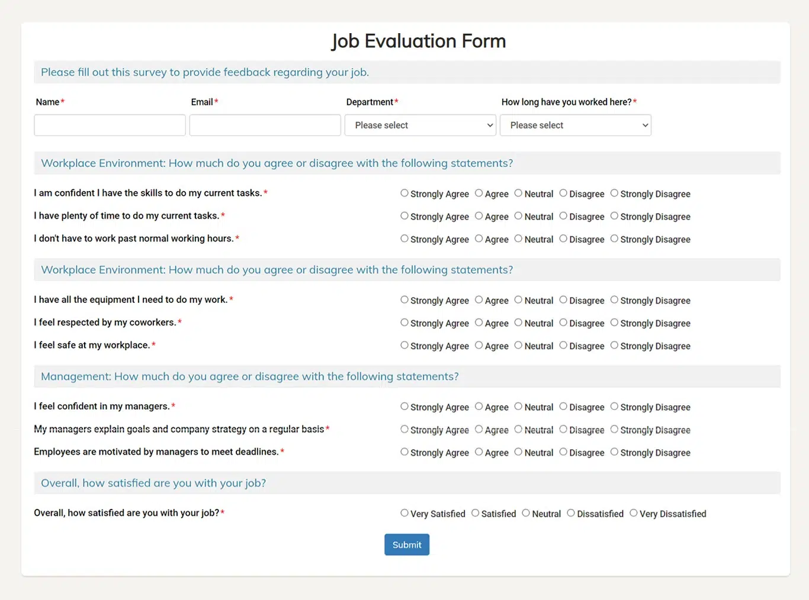Viewport: 809px width, 600px height.
Task: Click the Name input field
Action: click(110, 125)
